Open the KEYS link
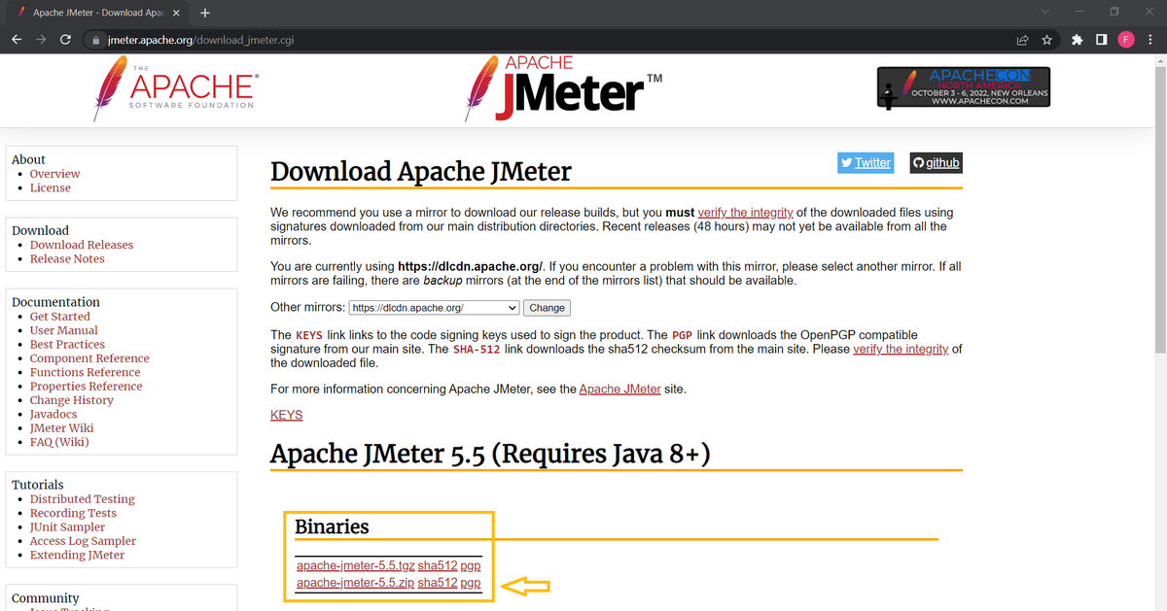 point(287,415)
